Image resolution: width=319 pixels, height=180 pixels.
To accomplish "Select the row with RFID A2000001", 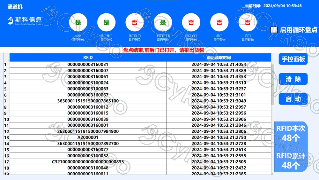I will 88,137.
